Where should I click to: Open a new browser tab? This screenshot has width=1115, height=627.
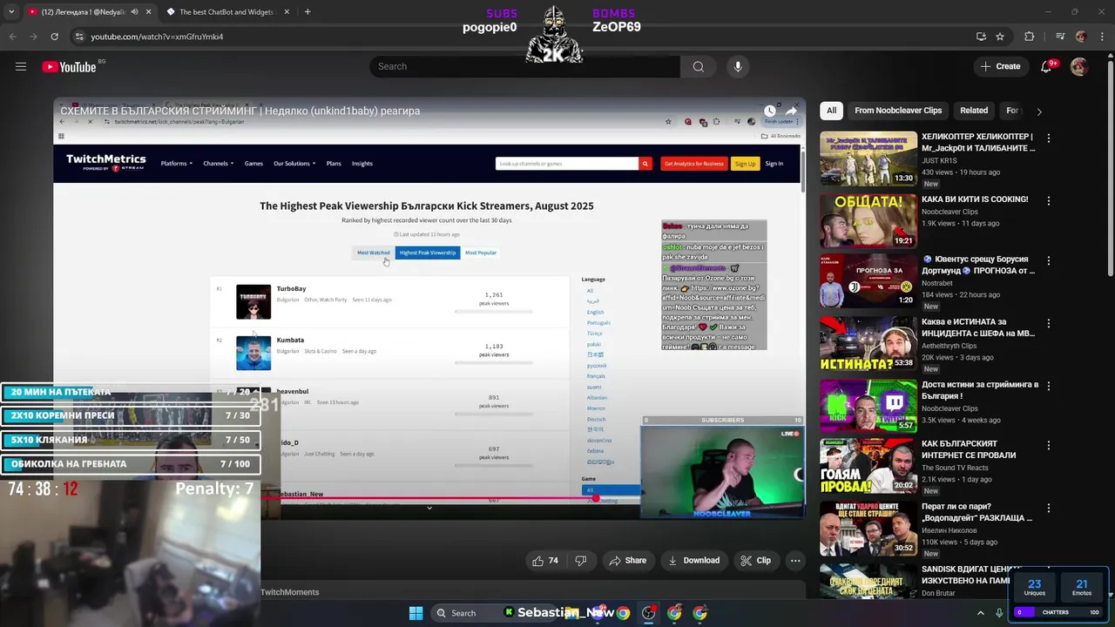tap(307, 12)
